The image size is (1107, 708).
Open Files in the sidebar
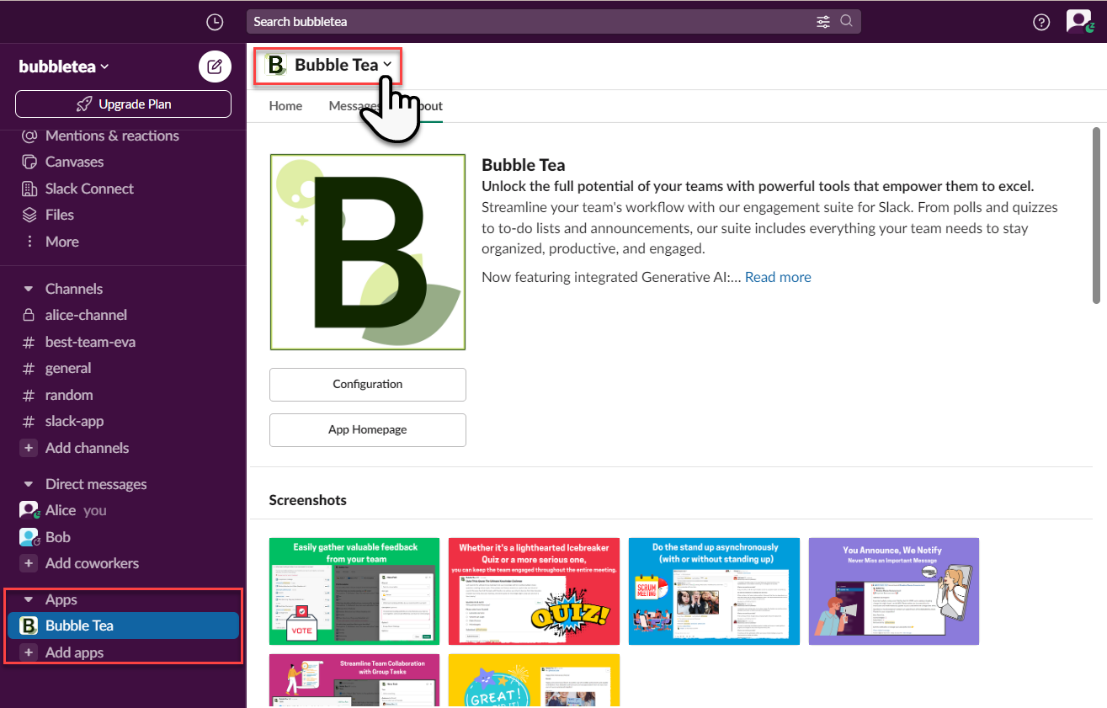pos(59,215)
